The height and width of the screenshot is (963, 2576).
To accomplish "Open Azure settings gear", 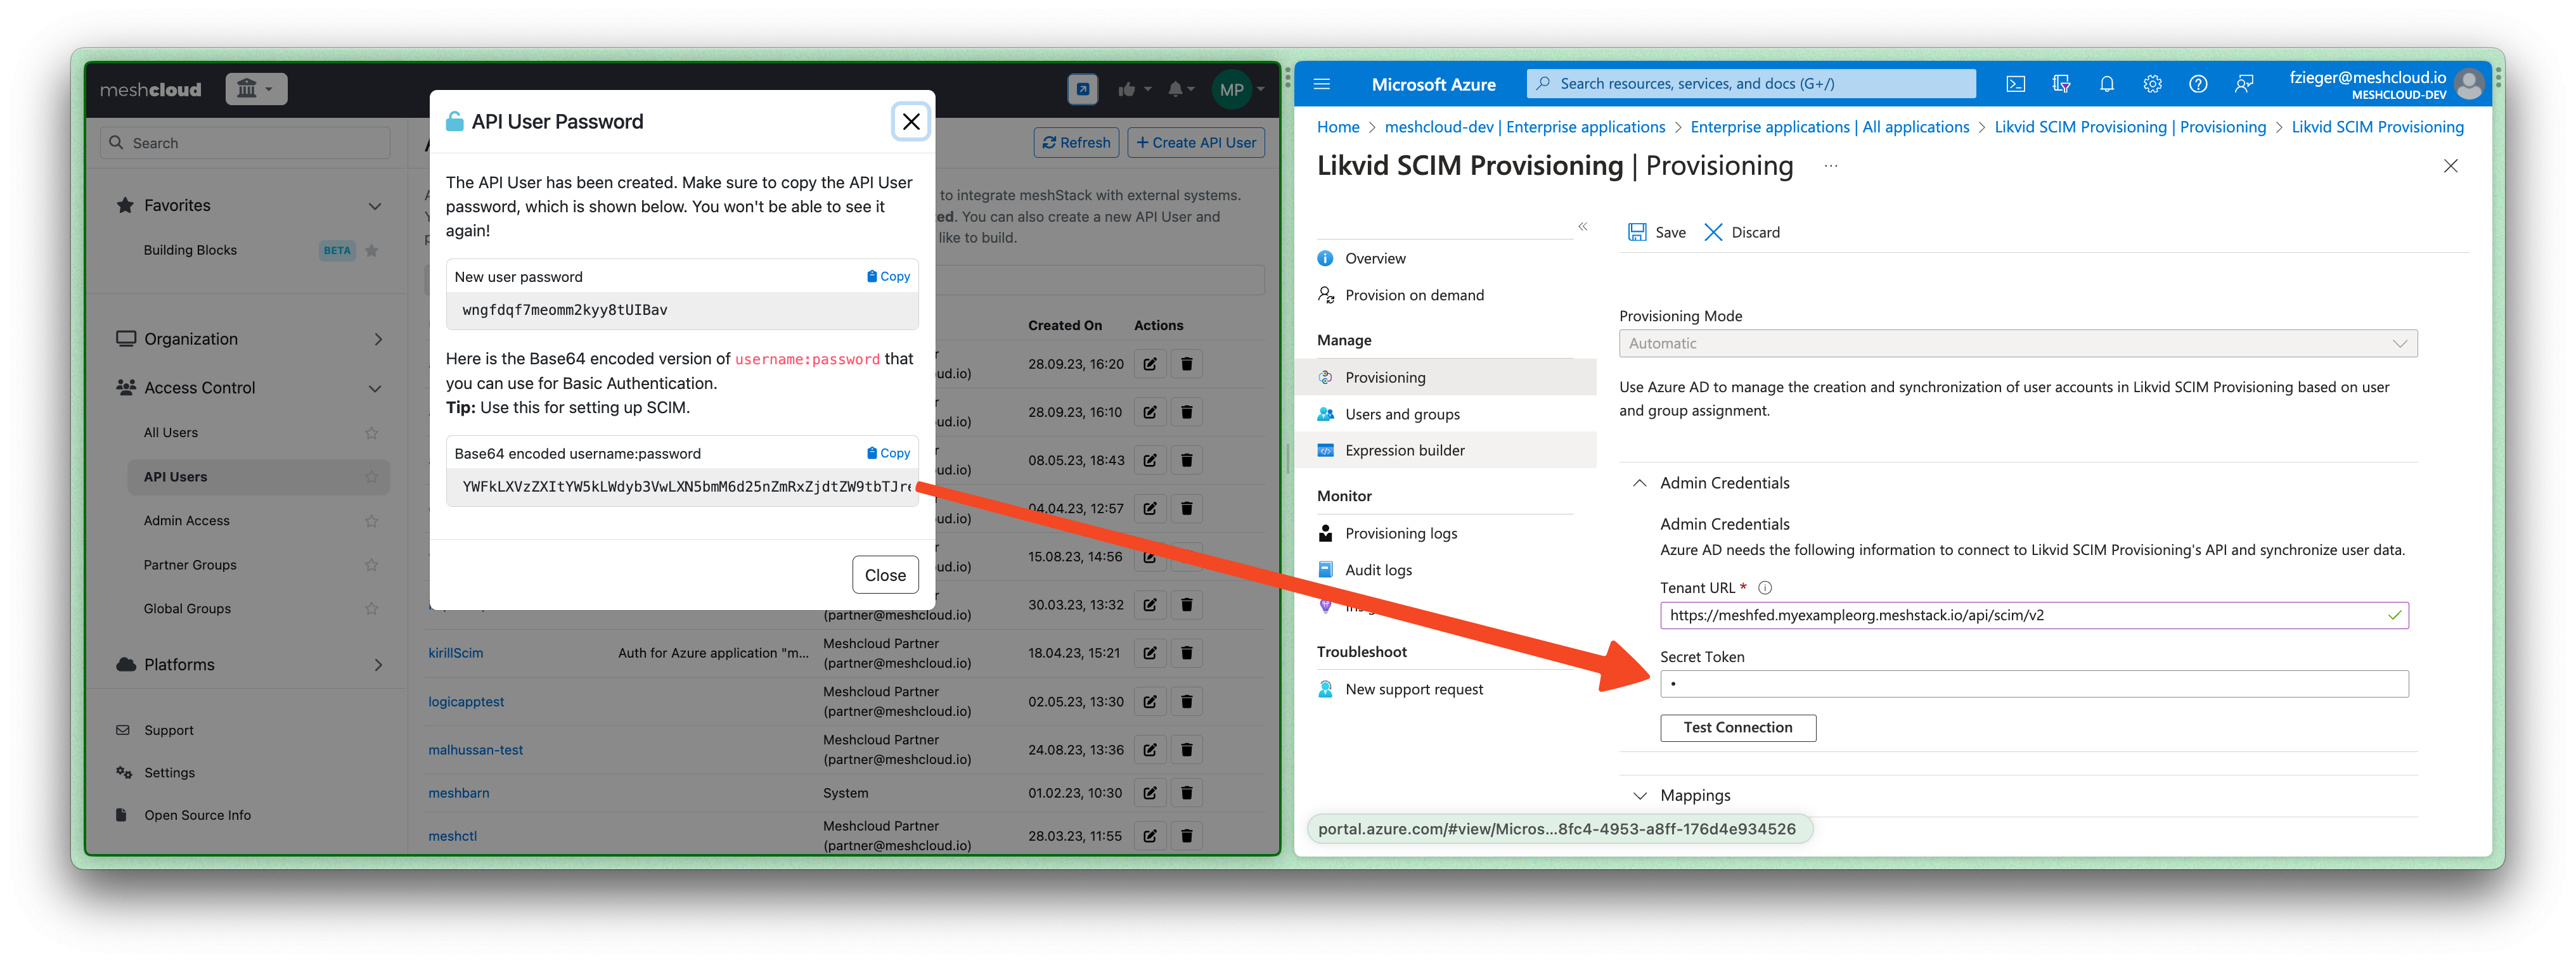I will (x=2152, y=84).
